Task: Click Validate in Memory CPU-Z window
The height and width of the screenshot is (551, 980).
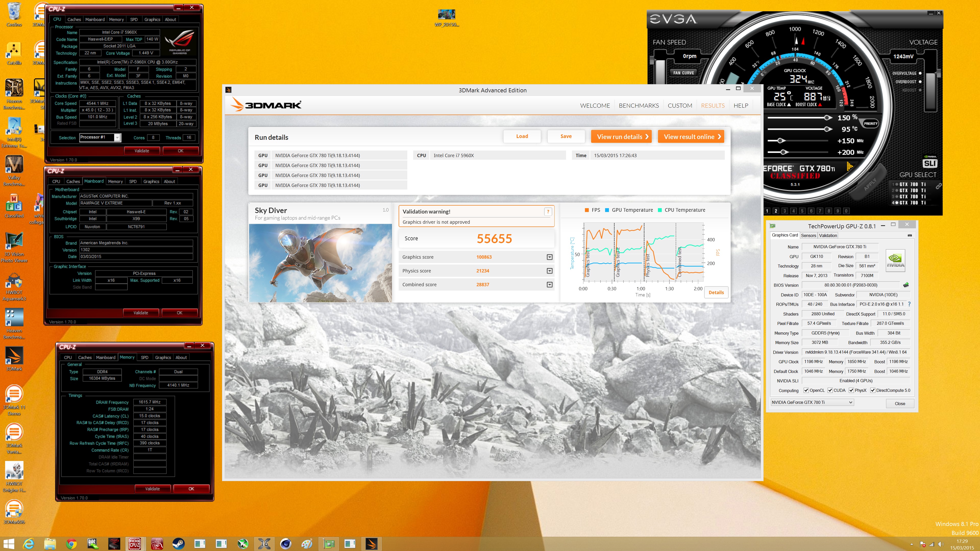Action: click(152, 489)
